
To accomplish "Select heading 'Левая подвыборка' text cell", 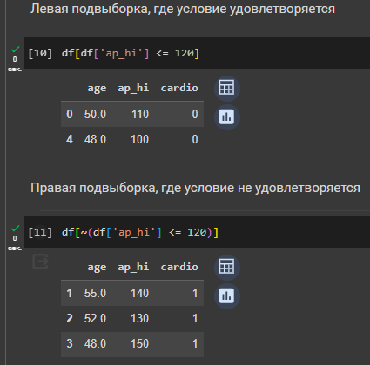I will coord(183,10).
